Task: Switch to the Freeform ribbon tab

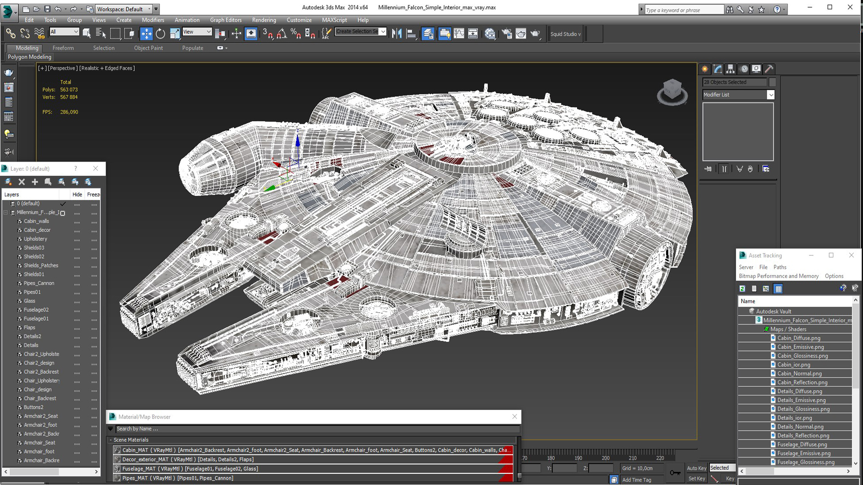Action: click(x=63, y=48)
